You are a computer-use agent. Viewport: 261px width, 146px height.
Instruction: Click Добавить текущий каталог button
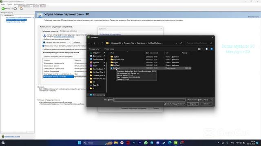coord(175,104)
